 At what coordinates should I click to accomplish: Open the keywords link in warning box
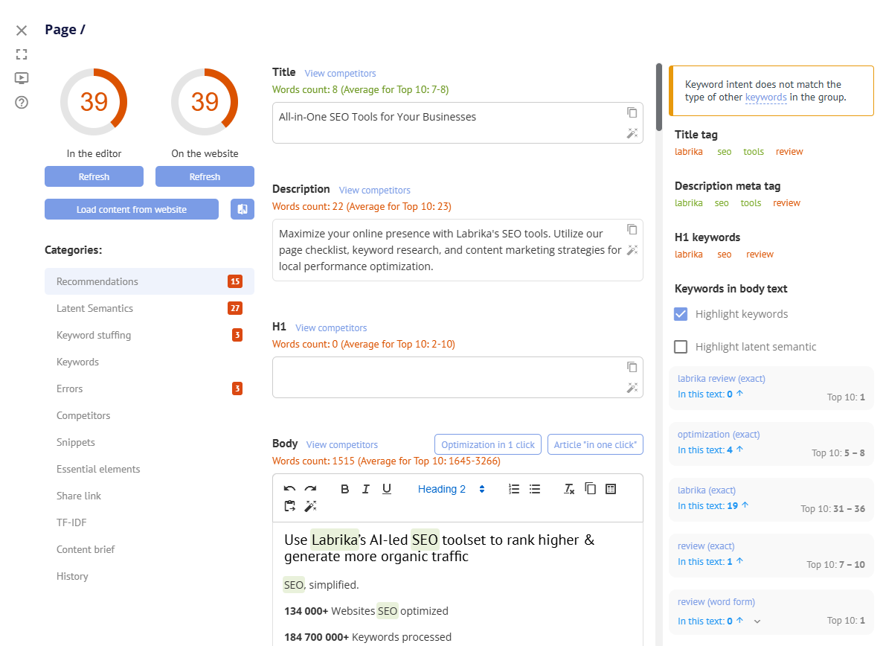click(x=766, y=97)
